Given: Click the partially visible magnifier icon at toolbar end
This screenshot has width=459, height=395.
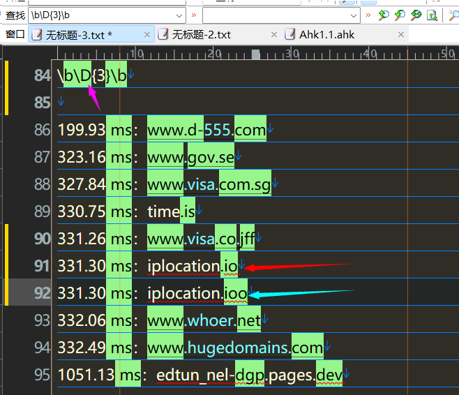Looking at the screenshot, I should [453, 15].
